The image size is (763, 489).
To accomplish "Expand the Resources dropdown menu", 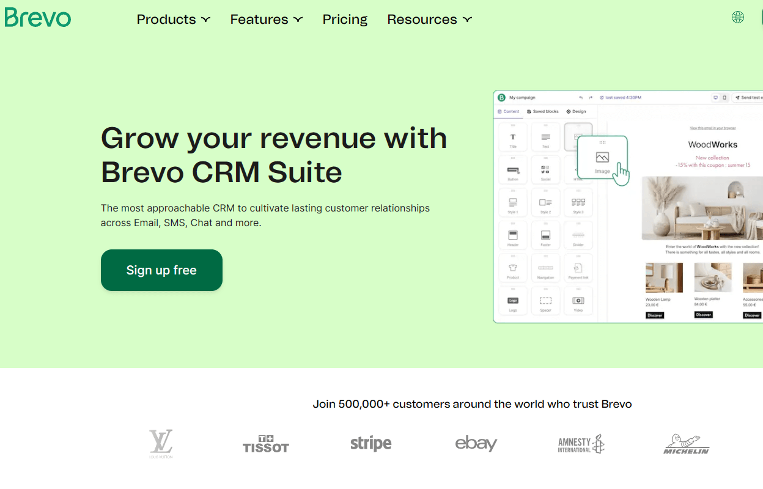I will point(430,20).
